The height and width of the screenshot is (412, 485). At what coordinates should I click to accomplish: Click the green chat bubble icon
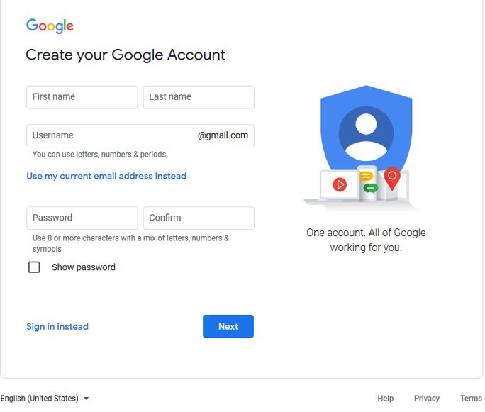370,188
